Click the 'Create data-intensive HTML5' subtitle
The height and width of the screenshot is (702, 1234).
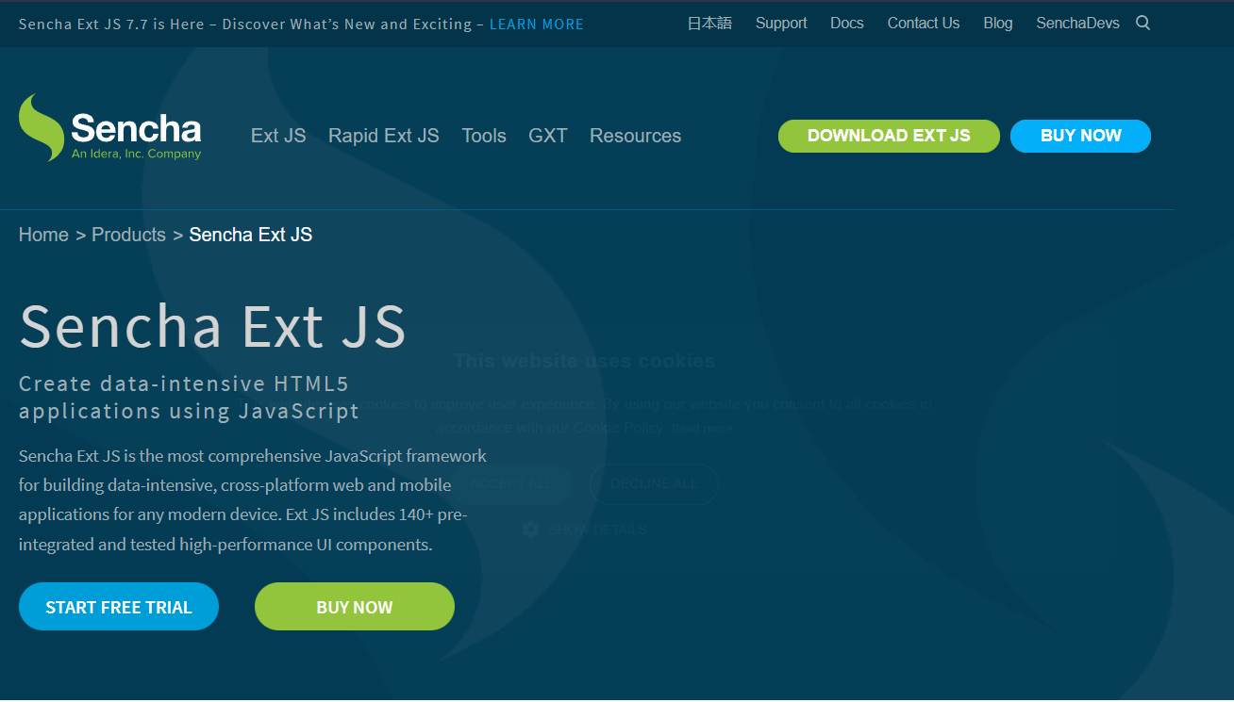point(189,398)
